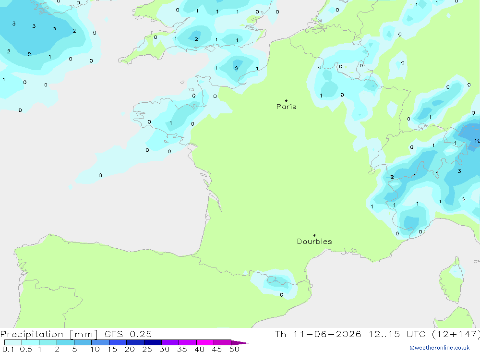This screenshot has width=480, height=352.
Task: Click the legend value 10
Action: 95,349
